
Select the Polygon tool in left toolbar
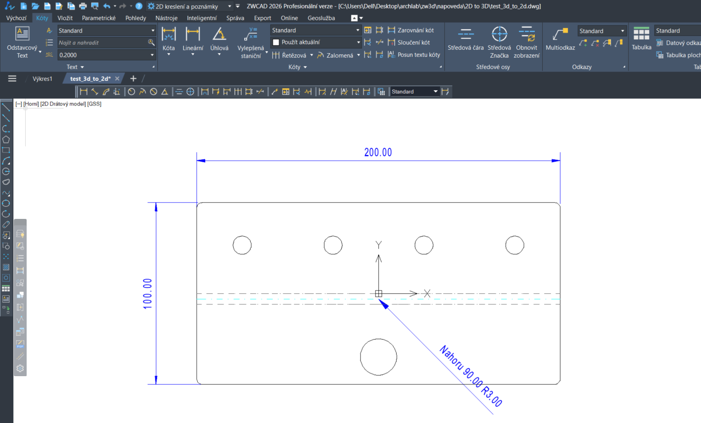(6, 140)
